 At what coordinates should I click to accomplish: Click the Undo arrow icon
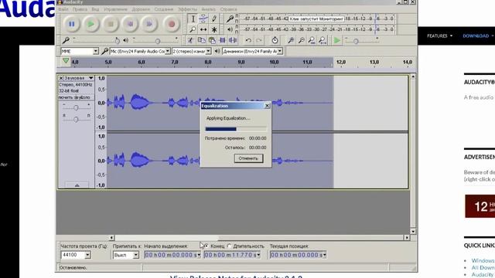[x=248, y=40]
